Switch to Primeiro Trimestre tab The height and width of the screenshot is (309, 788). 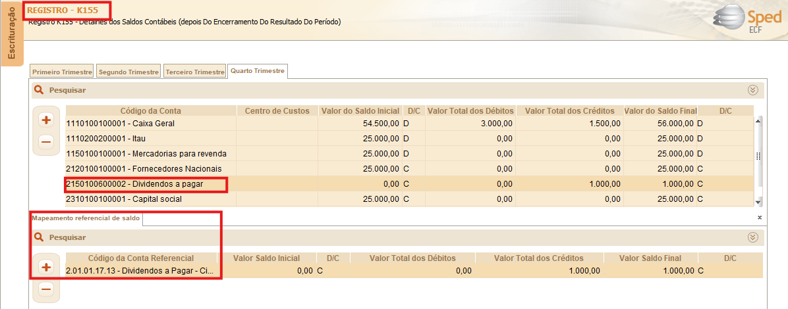point(62,72)
